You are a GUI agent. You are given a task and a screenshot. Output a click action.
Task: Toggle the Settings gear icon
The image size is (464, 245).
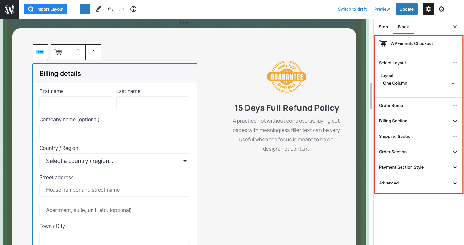coord(429,9)
